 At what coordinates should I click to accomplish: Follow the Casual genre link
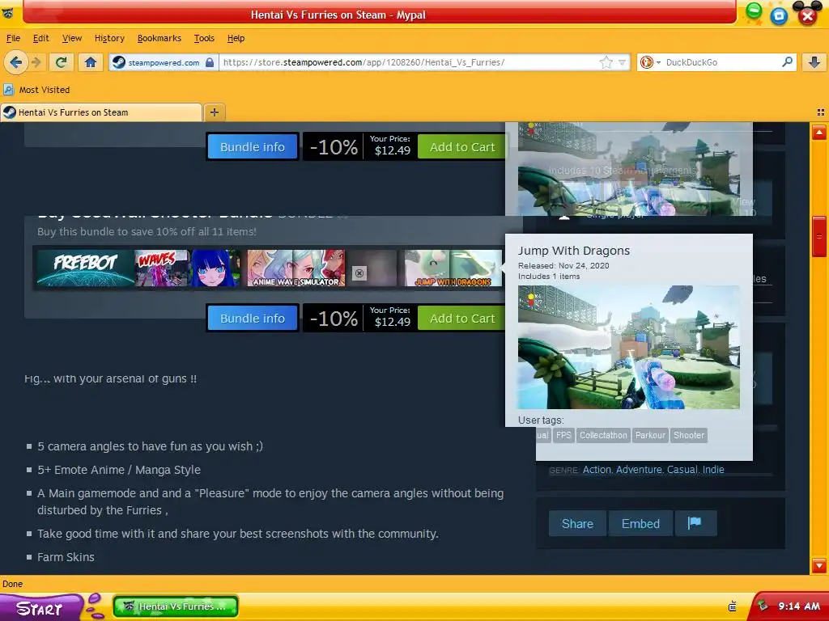682,470
